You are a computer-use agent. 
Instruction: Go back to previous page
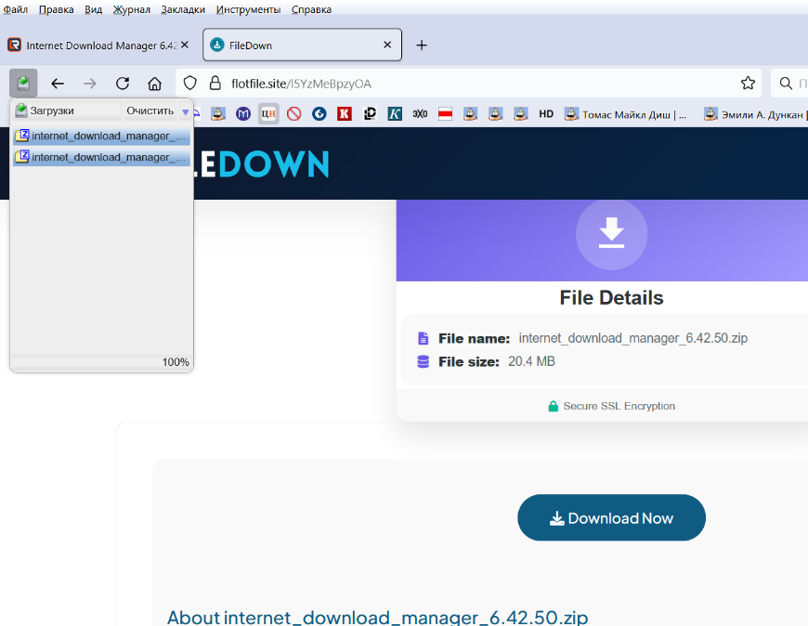pyautogui.click(x=58, y=83)
